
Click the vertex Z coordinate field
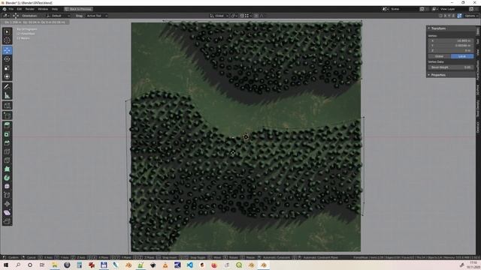(x=451, y=50)
